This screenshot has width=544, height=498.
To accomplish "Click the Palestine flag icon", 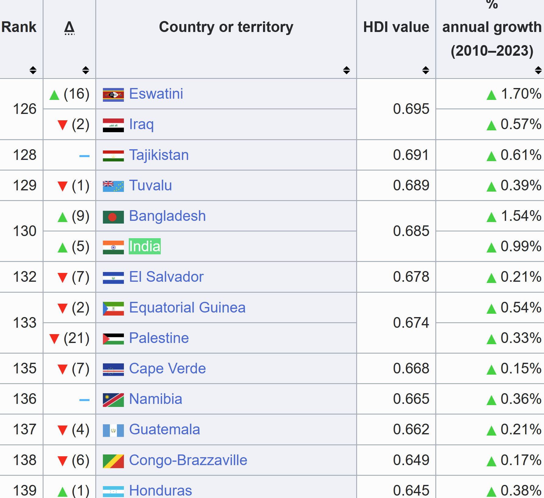I will tap(113, 339).
